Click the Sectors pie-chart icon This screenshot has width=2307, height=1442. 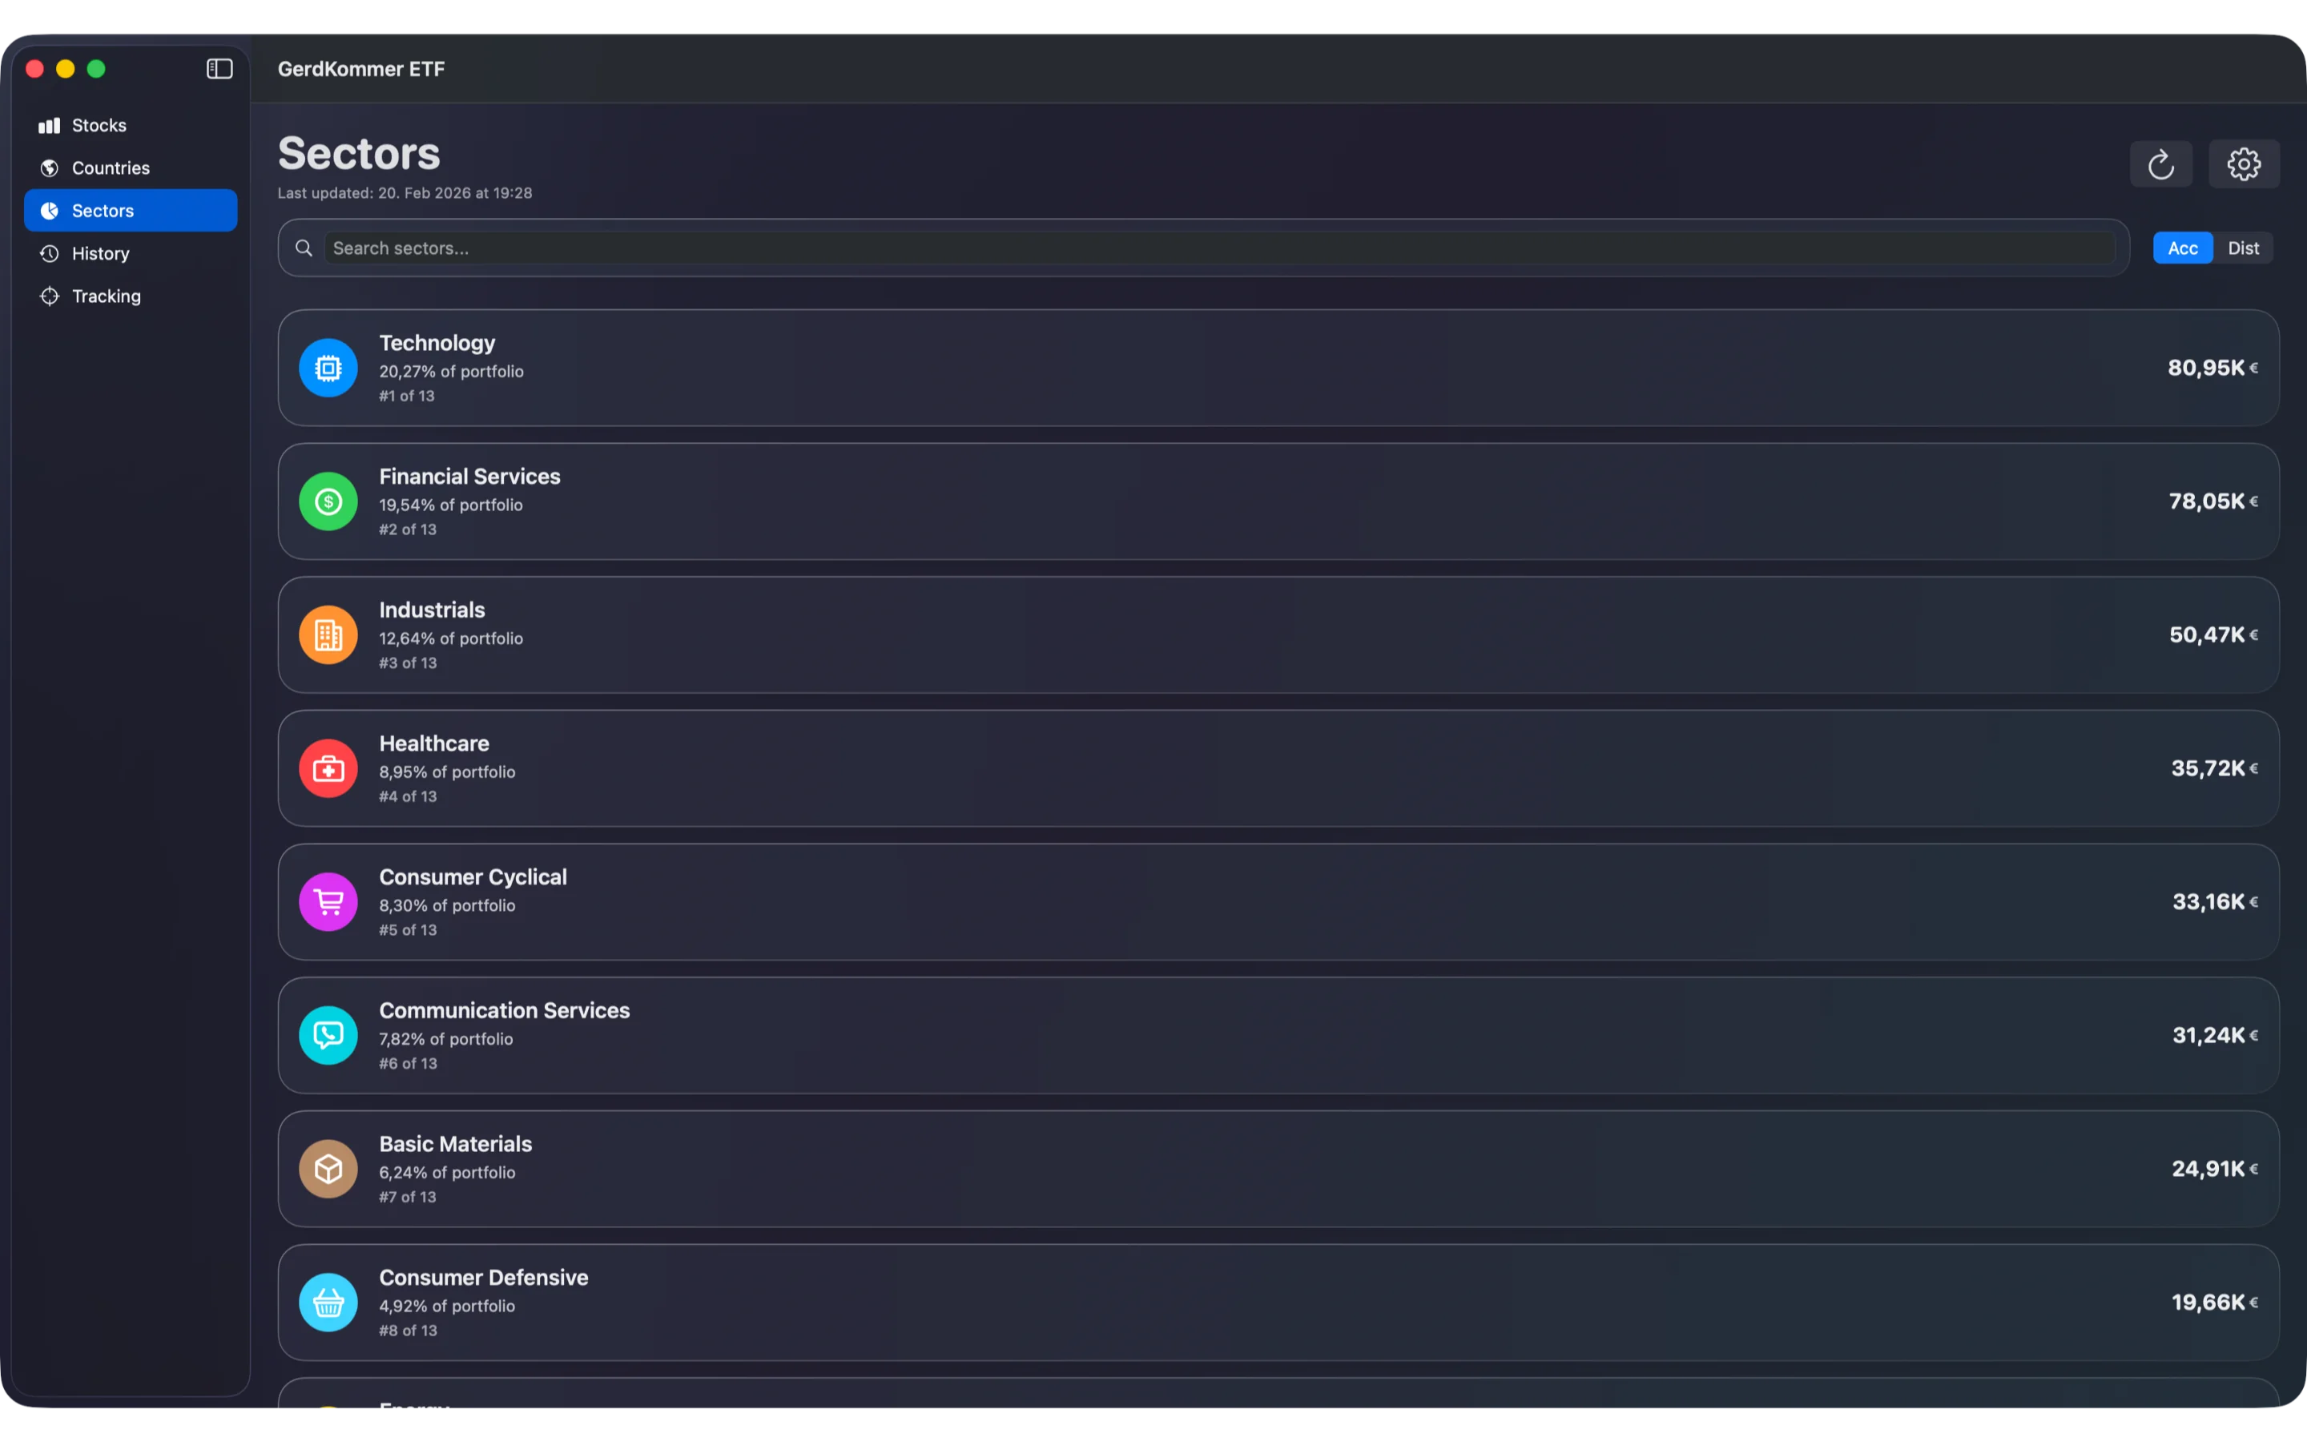click(x=49, y=210)
